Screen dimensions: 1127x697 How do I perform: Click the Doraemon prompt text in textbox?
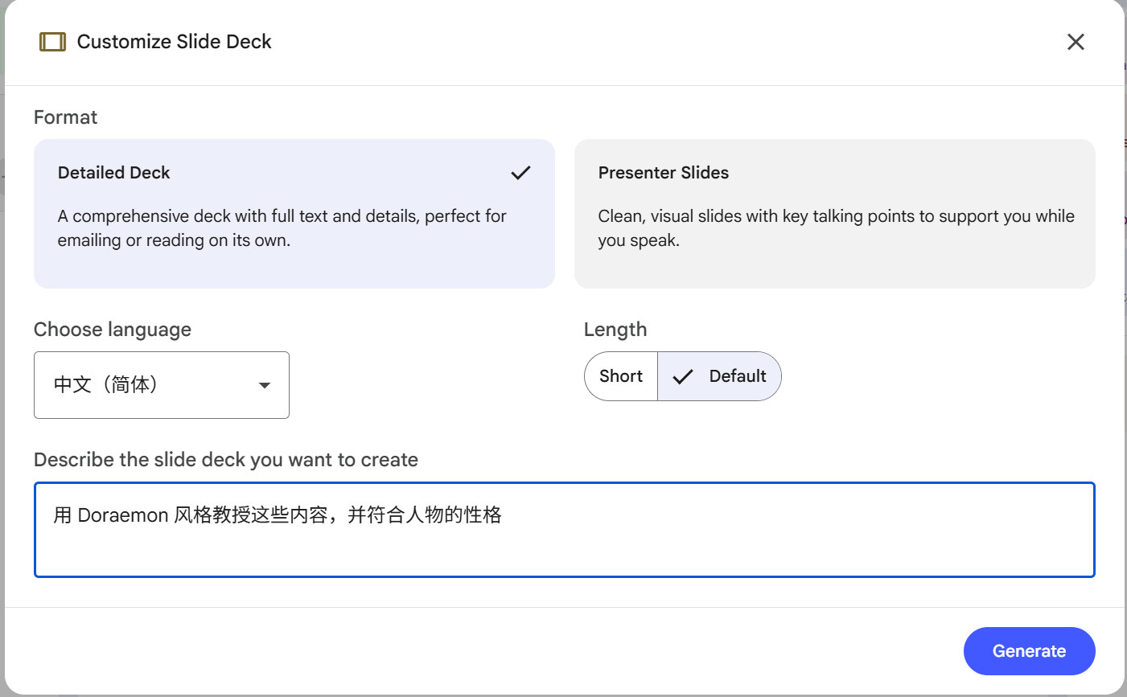pos(278,515)
